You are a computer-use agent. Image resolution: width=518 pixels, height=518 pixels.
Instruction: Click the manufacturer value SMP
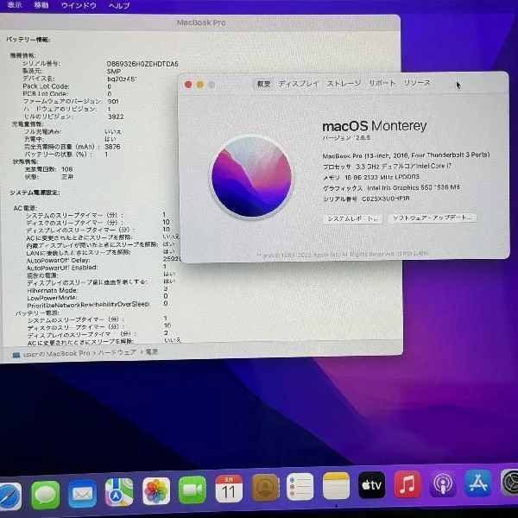[114, 72]
